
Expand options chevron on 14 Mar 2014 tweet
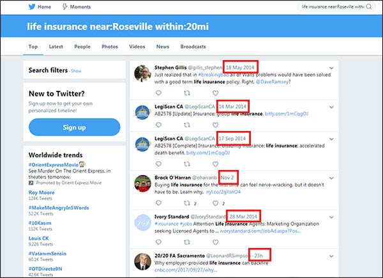tap(331, 107)
